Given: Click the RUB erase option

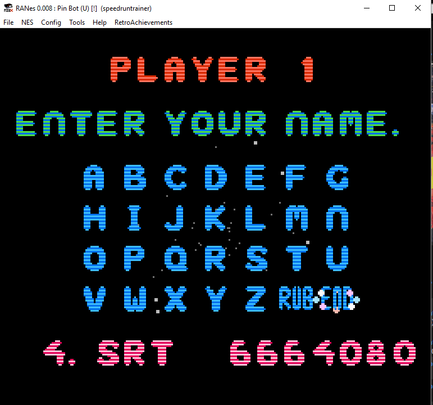Looking at the screenshot, I should 296,299.
